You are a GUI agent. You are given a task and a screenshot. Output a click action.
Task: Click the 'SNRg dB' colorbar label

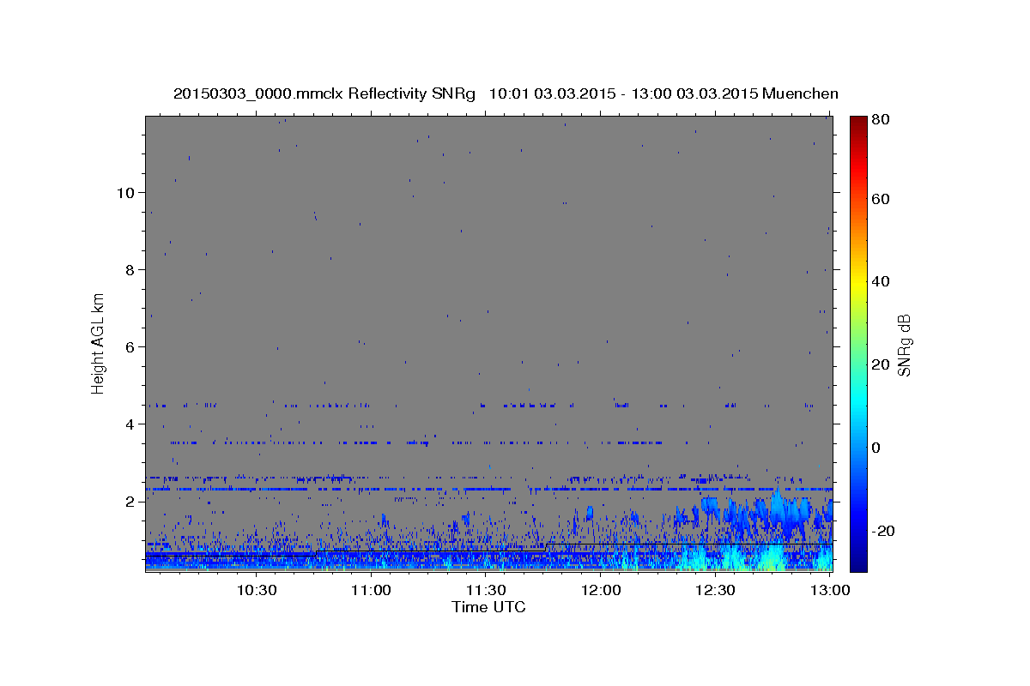(904, 345)
